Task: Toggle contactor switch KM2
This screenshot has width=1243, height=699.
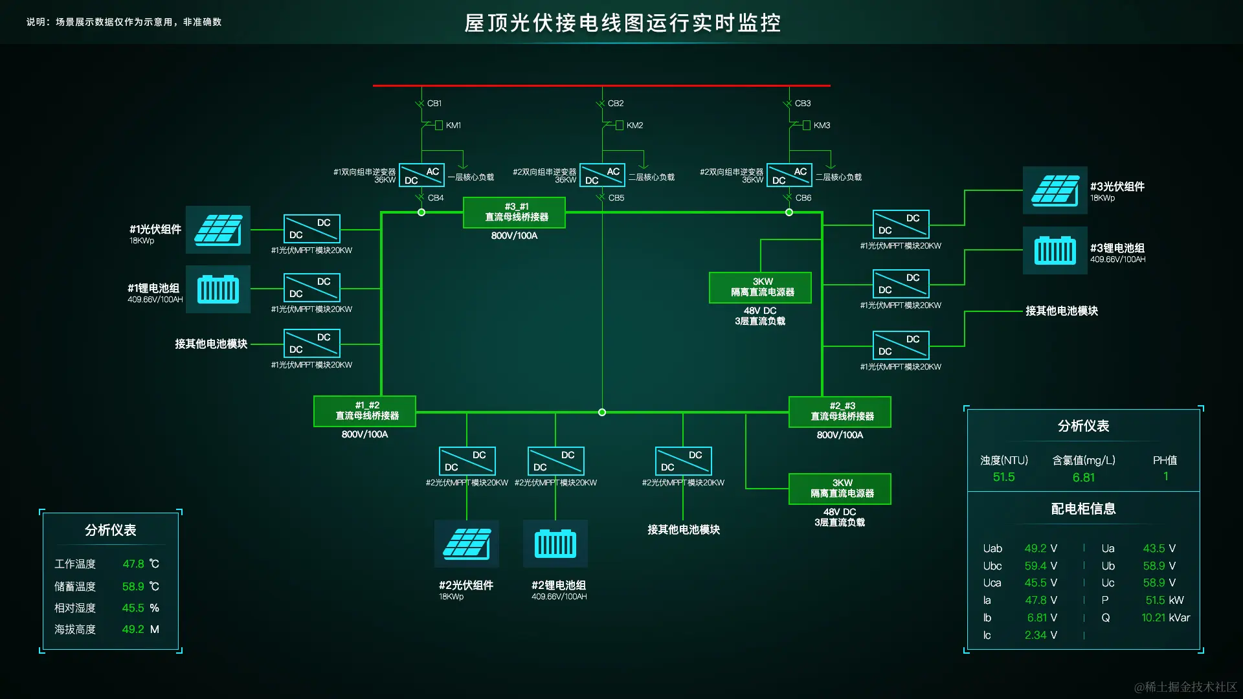Action: (620, 125)
